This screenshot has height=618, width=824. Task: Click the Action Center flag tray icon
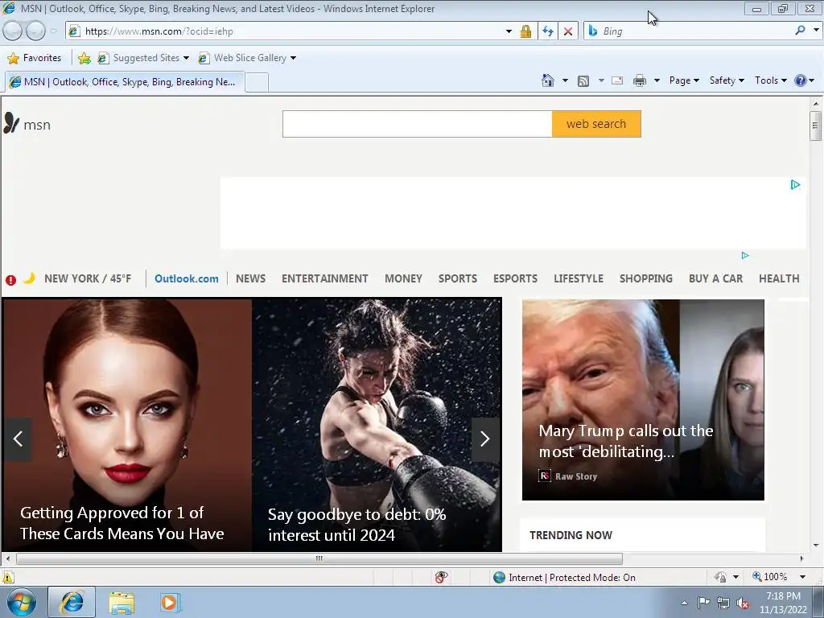(x=703, y=603)
